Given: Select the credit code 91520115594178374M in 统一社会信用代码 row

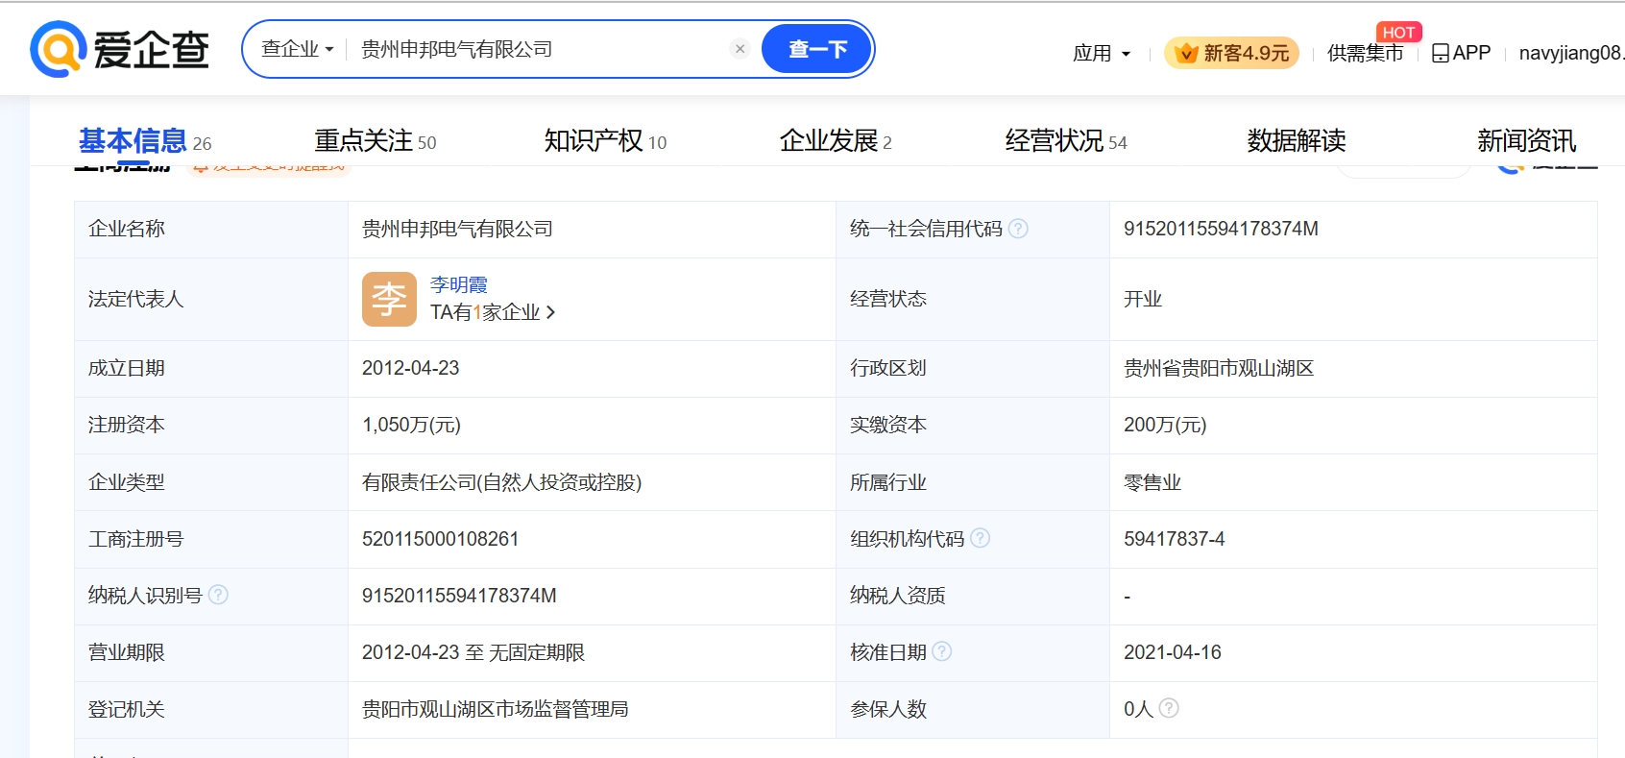Looking at the screenshot, I should coord(1221,229).
